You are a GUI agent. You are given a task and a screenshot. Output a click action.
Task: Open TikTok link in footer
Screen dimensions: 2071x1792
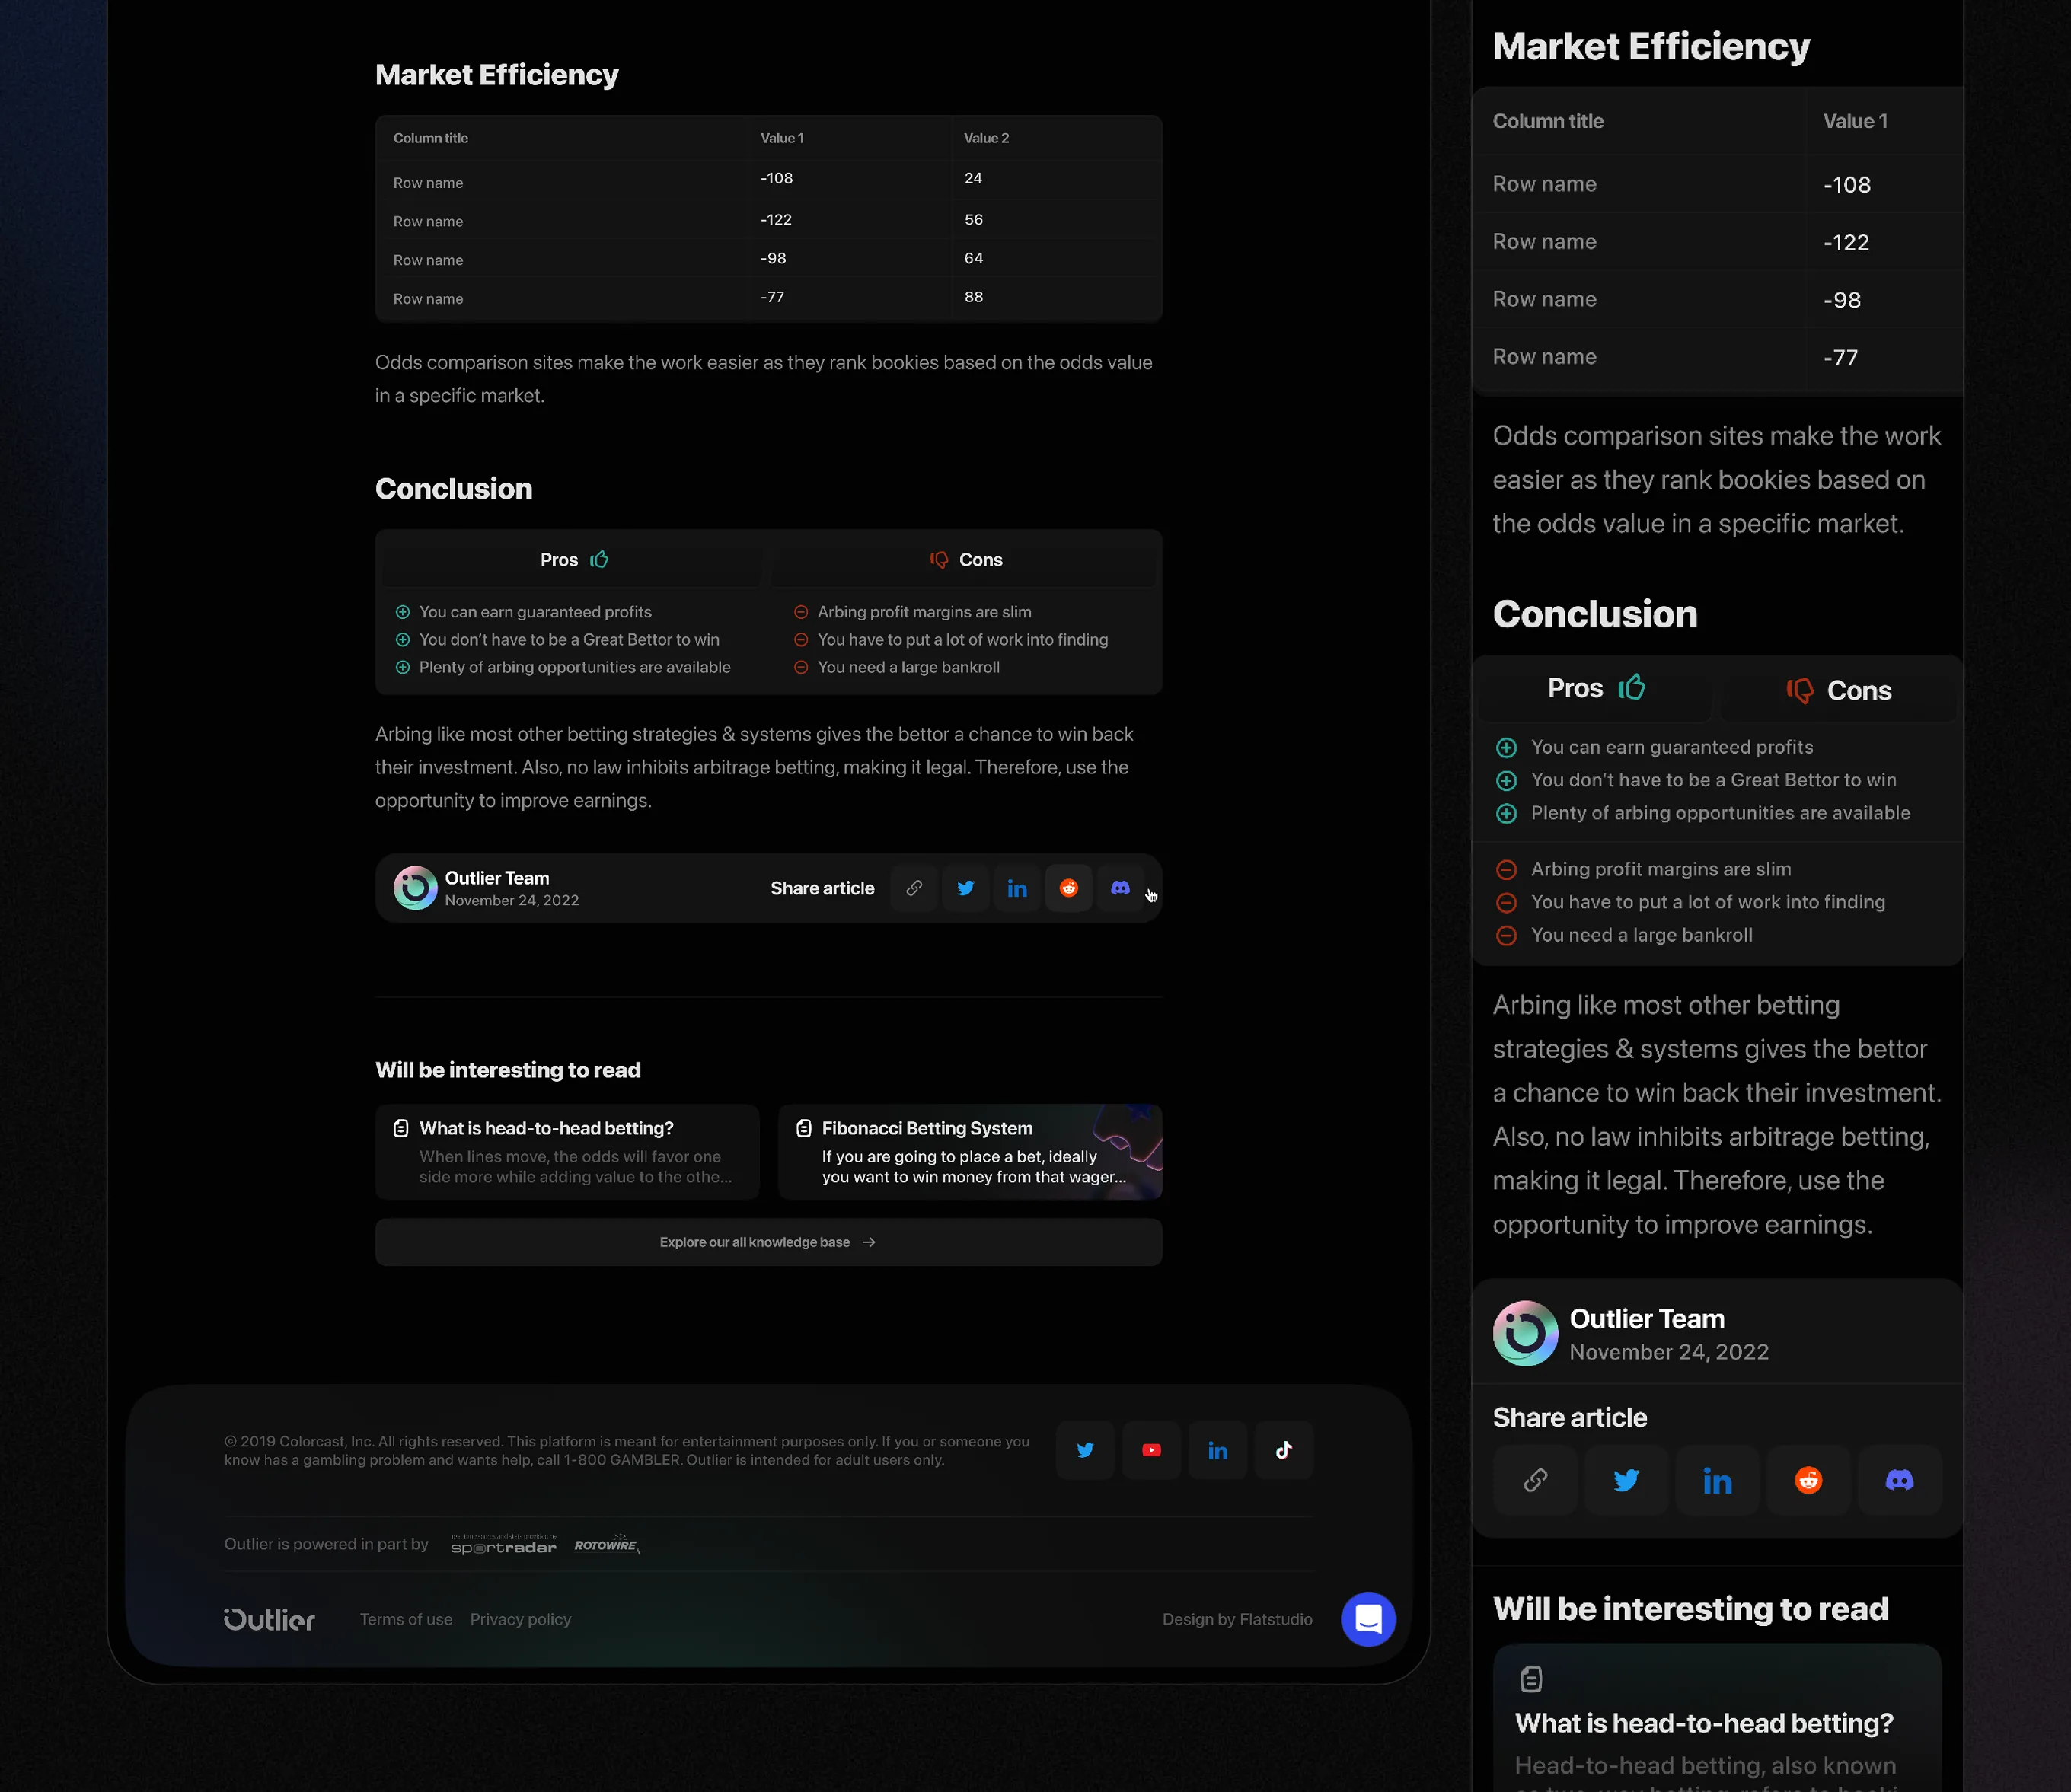coord(1284,1450)
